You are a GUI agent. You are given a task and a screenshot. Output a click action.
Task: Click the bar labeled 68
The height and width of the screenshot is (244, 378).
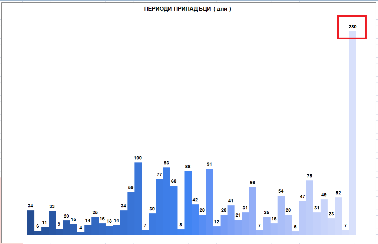(174, 210)
